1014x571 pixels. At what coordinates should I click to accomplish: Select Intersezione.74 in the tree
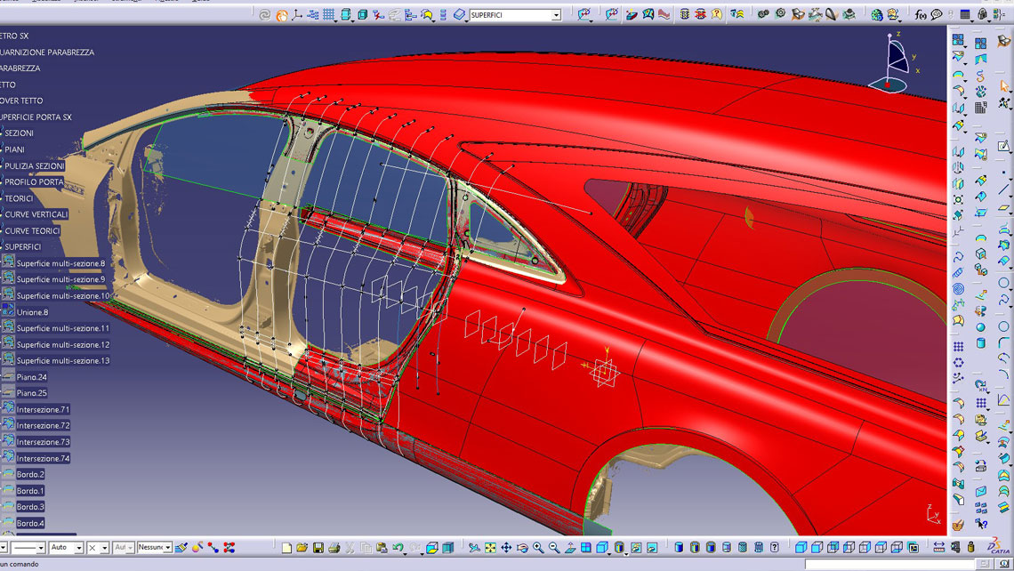43,458
